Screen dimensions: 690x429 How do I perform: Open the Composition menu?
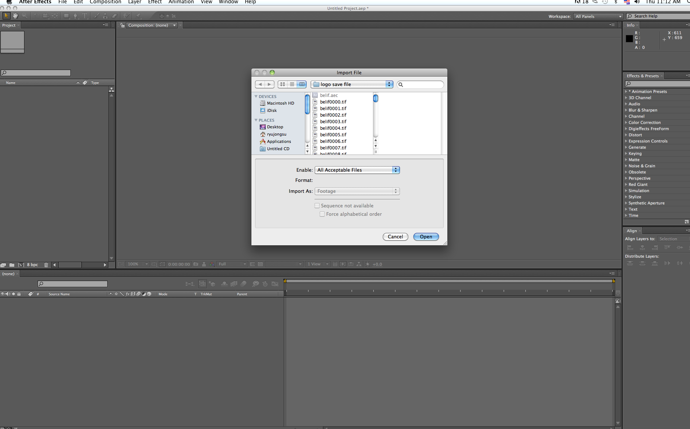coord(105,2)
